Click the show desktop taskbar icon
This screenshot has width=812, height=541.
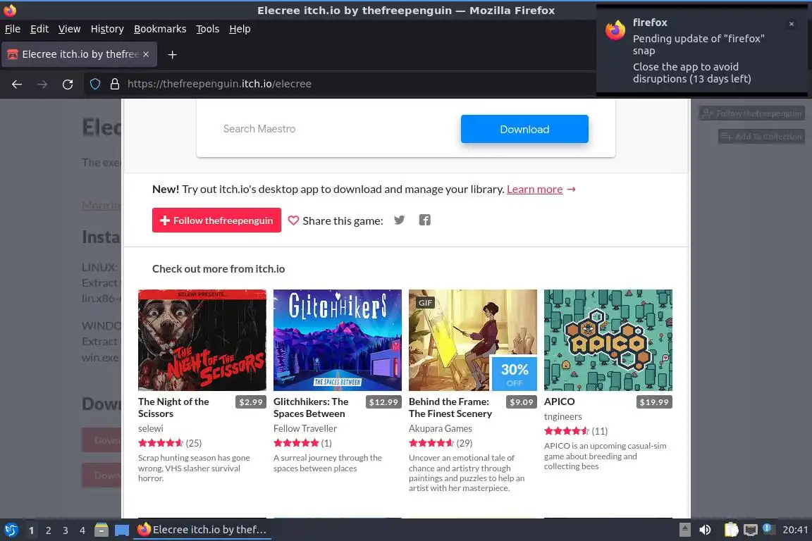pos(122,530)
